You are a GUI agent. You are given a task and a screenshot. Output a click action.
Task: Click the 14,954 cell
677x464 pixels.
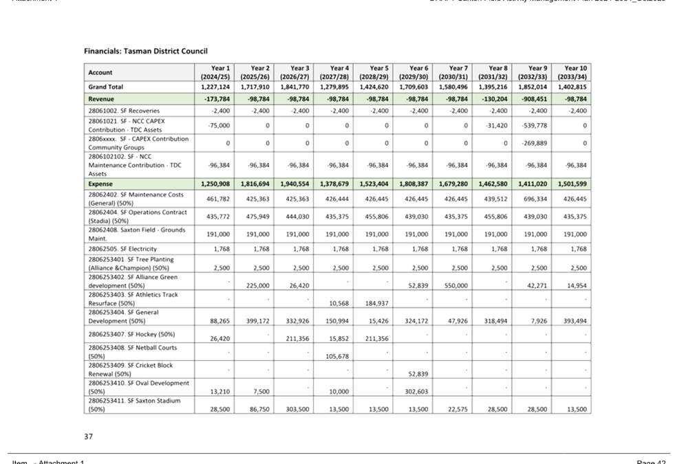pos(577,285)
